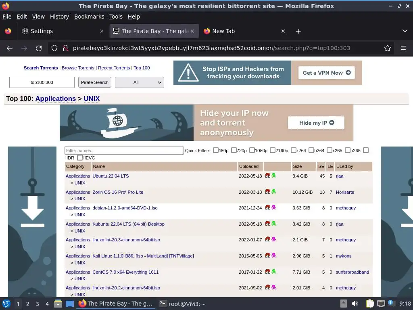This screenshot has height=310, width=413.
Task: Enable the h264 quick filter
Action: [x=311, y=150]
